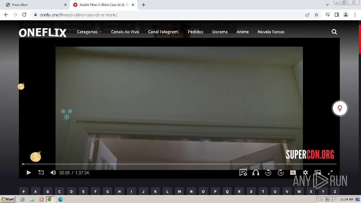Close the Assistir Filme tab
The image size is (361, 203).
pos(133,5)
